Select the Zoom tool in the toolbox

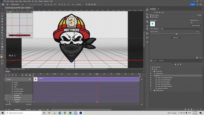2,50
